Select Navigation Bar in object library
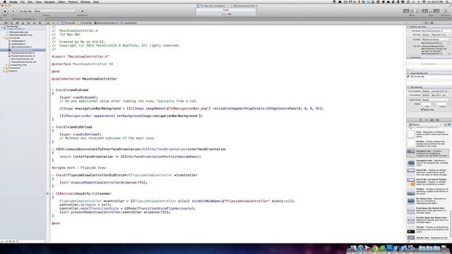 pyautogui.click(x=428, y=153)
